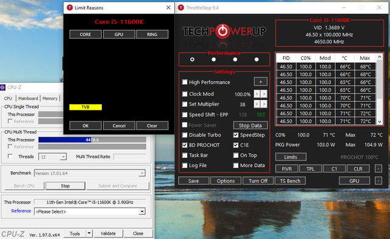This screenshot has height=239, width=390.
Task: Click the Limit Reasons title bar icon
Action: [70, 8]
